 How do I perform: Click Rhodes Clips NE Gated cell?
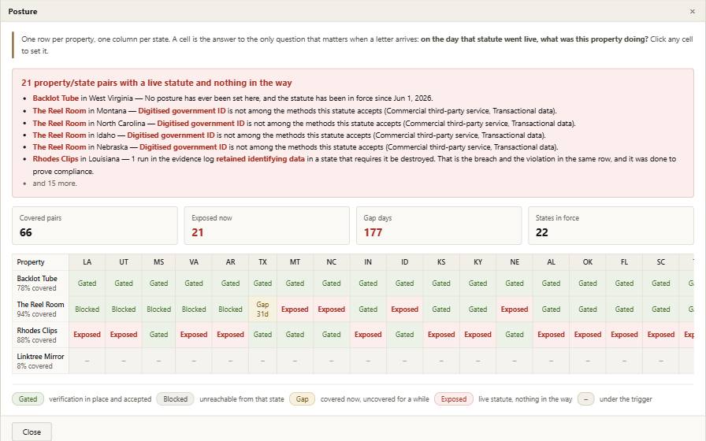point(515,335)
